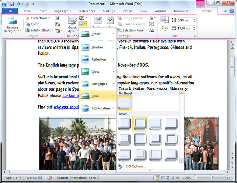Open the Corrections dropdown
Screen dimensions: 237x183
[38, 18]
